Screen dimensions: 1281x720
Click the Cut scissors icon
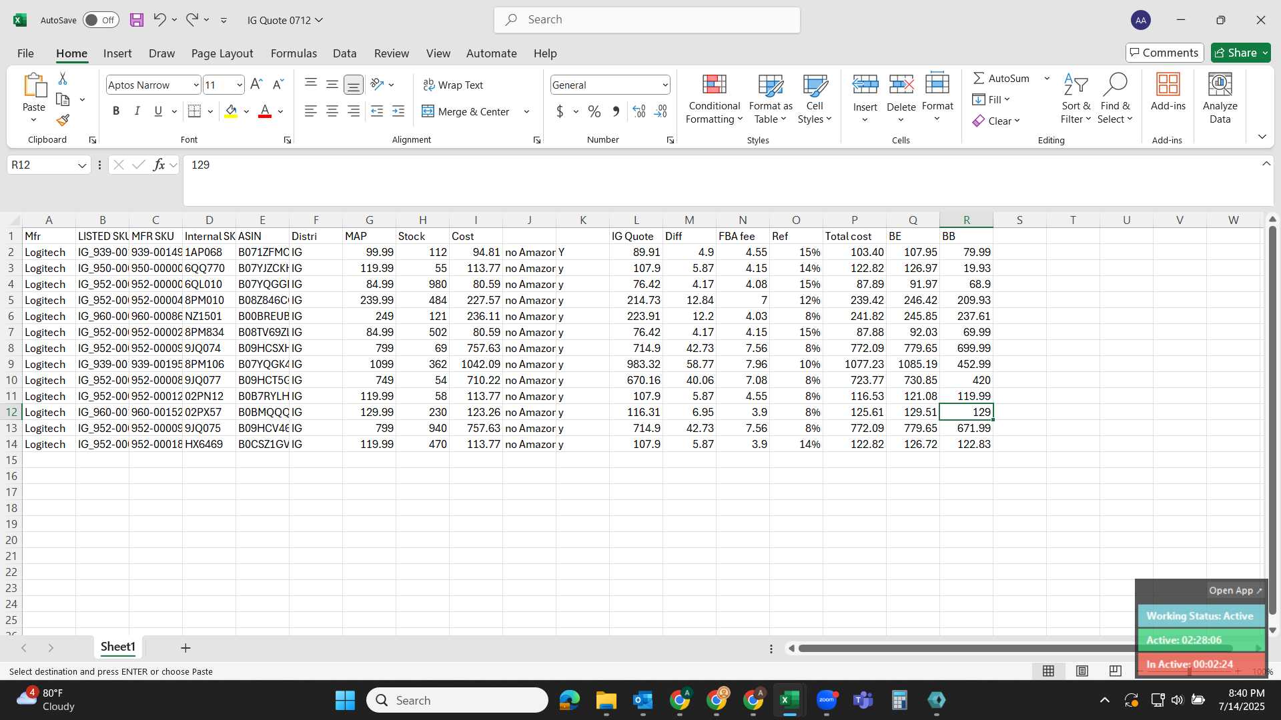point(63,79)
